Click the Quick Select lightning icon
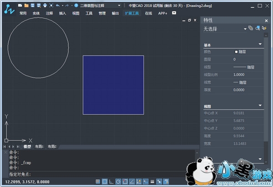The image size is (273, 187). tap(264, 29)
